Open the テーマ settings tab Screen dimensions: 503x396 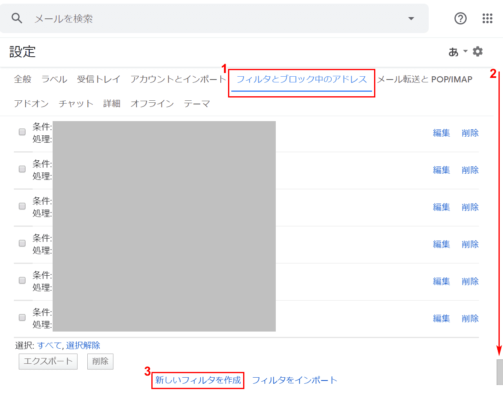coord(197,104)
